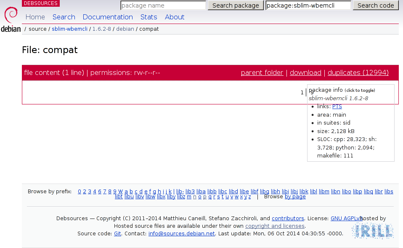Screen dimensions: 403x248
Task: Click the IRILL logo in footer
Action: coord(373,231)
